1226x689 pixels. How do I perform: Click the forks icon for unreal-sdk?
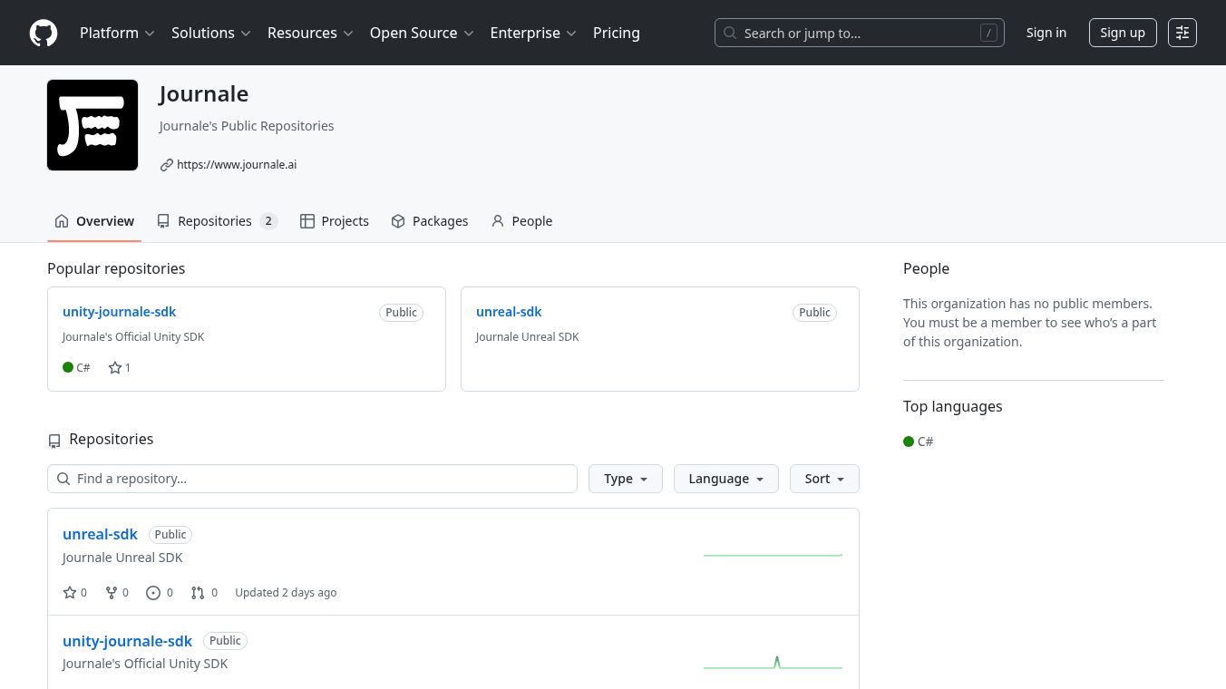[112, 593]
